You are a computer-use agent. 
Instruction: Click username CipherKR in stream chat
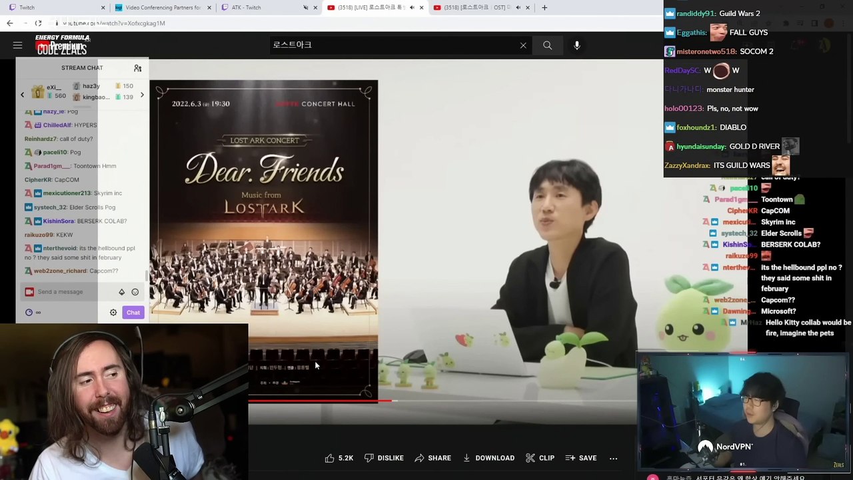(38, 180)
